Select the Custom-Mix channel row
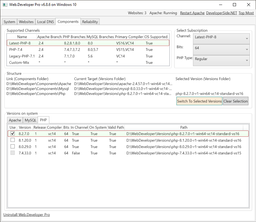 click(88, 62)
